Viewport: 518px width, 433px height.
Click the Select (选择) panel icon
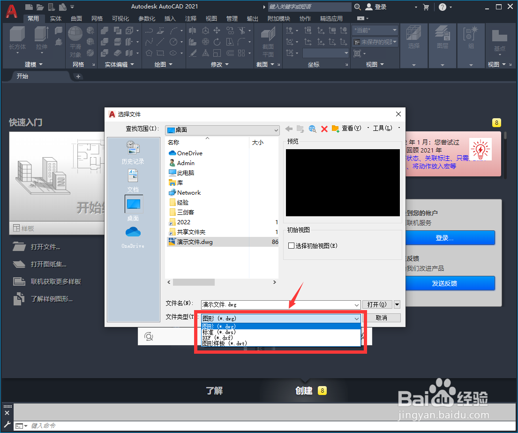pyautogui.click(x=413, y=34)
